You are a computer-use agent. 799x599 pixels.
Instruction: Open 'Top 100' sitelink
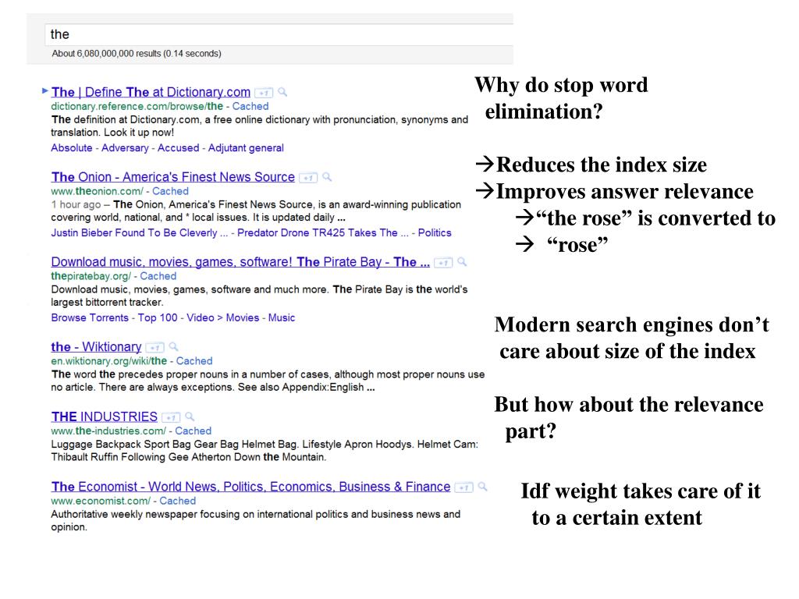(x=158, y=318)
